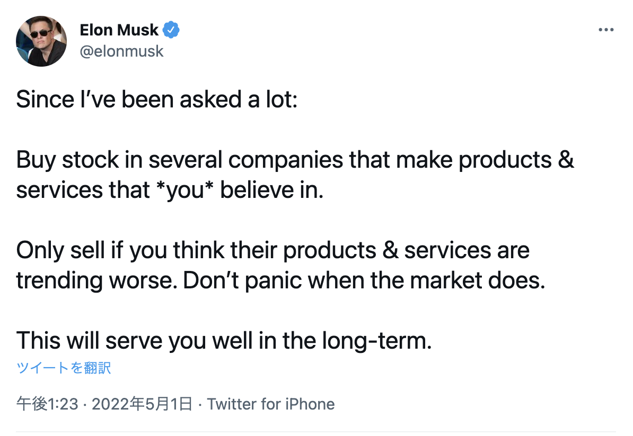Image resolution: width=633 pixels, height=436 pixels.
Task: Click the line "Since I've been asked a lot:"
Action: pyautogui.click(x=156, y=99)
